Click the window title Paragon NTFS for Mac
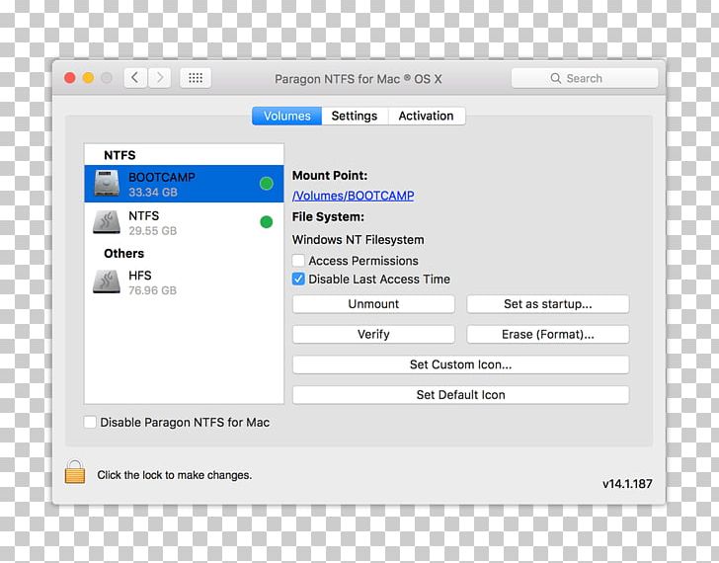This screenshot has height=563, width=719. [x=359, y=79]
